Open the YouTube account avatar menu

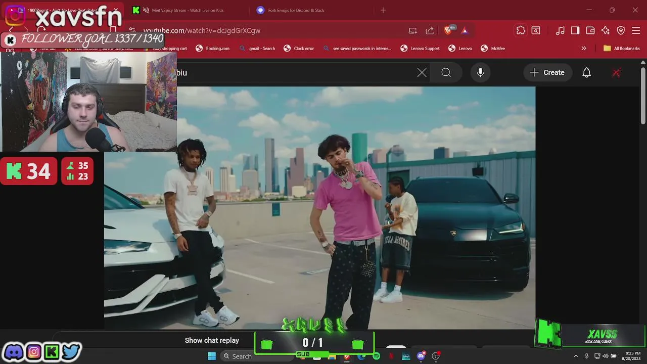616,73
